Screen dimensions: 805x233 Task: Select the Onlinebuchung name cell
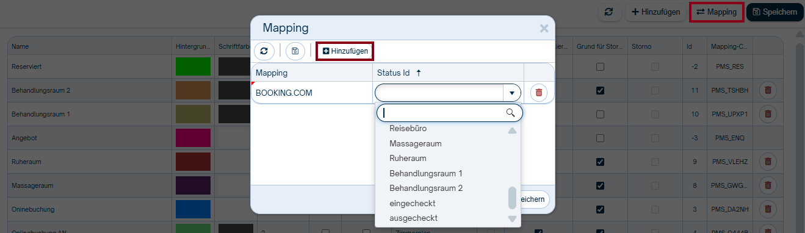point(90,209)
